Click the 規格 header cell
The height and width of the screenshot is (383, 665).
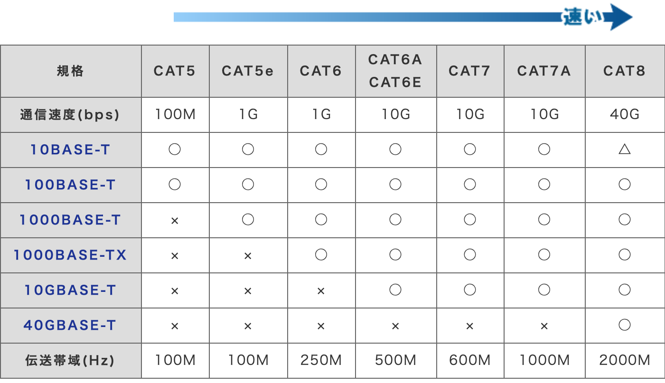point(71,71)
